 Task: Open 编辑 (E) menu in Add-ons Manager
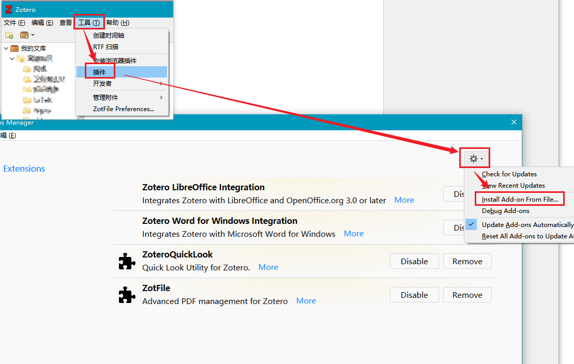tap(8, 135)
